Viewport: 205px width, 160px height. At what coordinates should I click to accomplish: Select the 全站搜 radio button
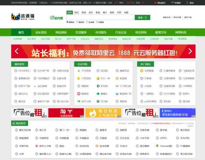(87, 22)
